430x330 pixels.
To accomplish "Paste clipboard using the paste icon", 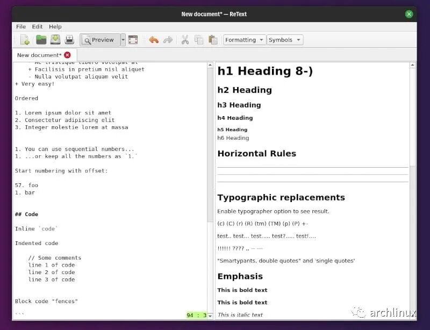I will 213,40.
